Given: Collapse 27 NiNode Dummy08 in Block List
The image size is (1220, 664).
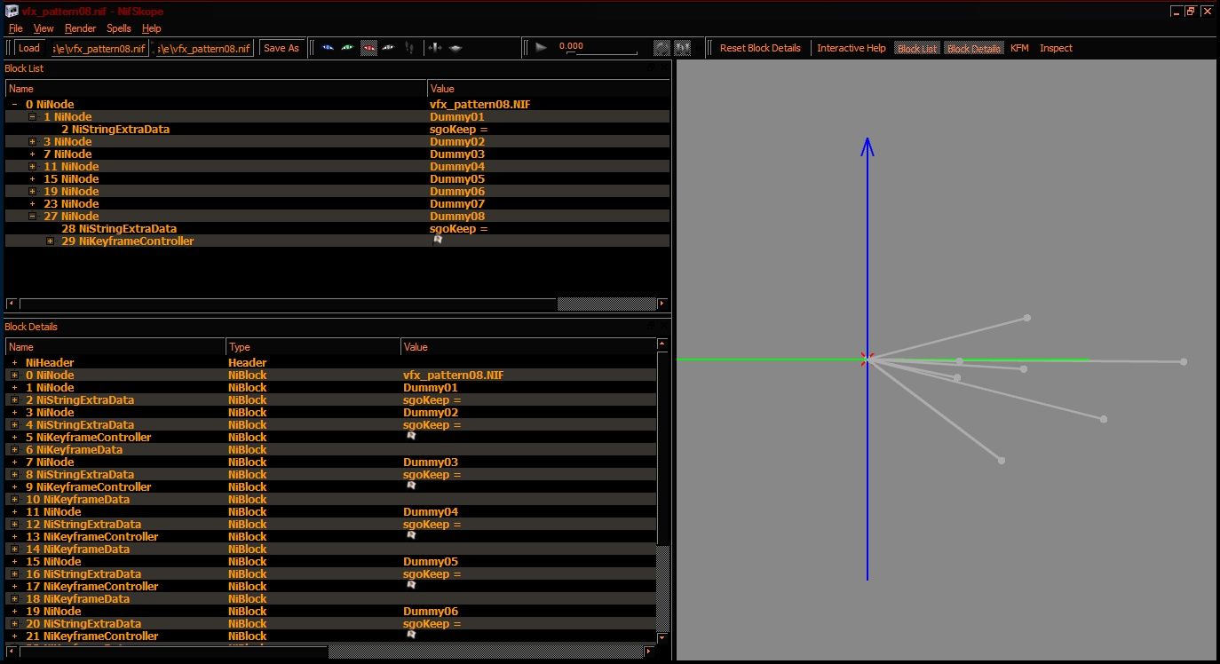Looking at the screenshot, I should point(32,217).
